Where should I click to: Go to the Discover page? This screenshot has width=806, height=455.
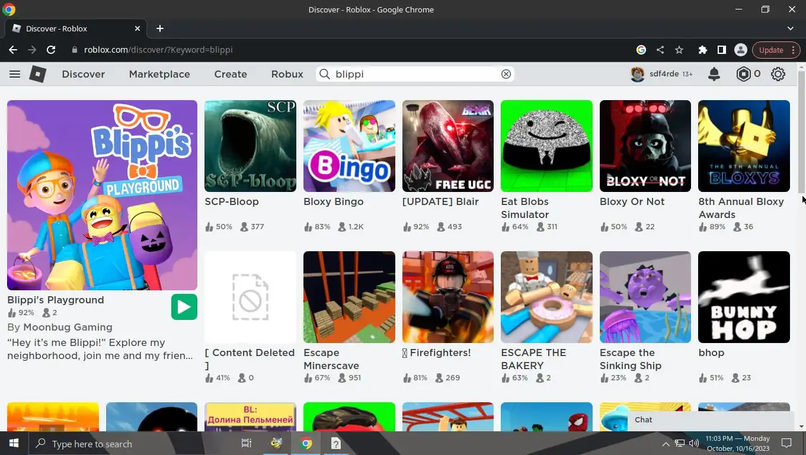[84, 74]
